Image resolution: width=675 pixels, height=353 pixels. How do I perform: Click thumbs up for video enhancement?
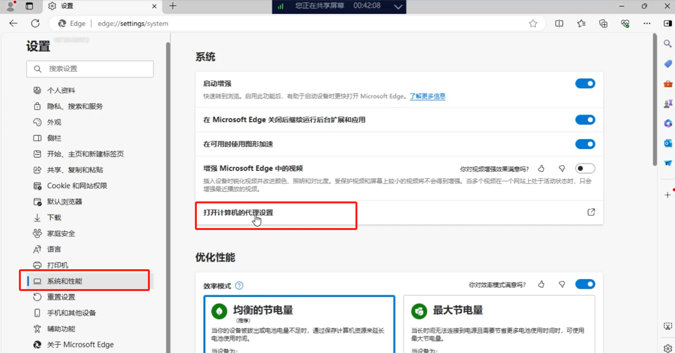coord(541,169)
